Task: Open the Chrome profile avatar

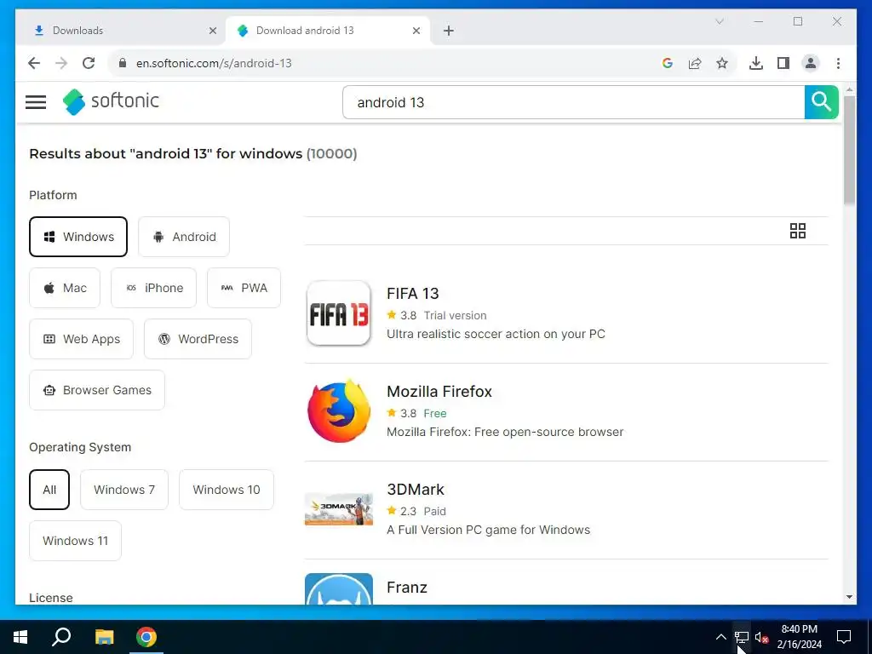Action: tap(811, 63)
